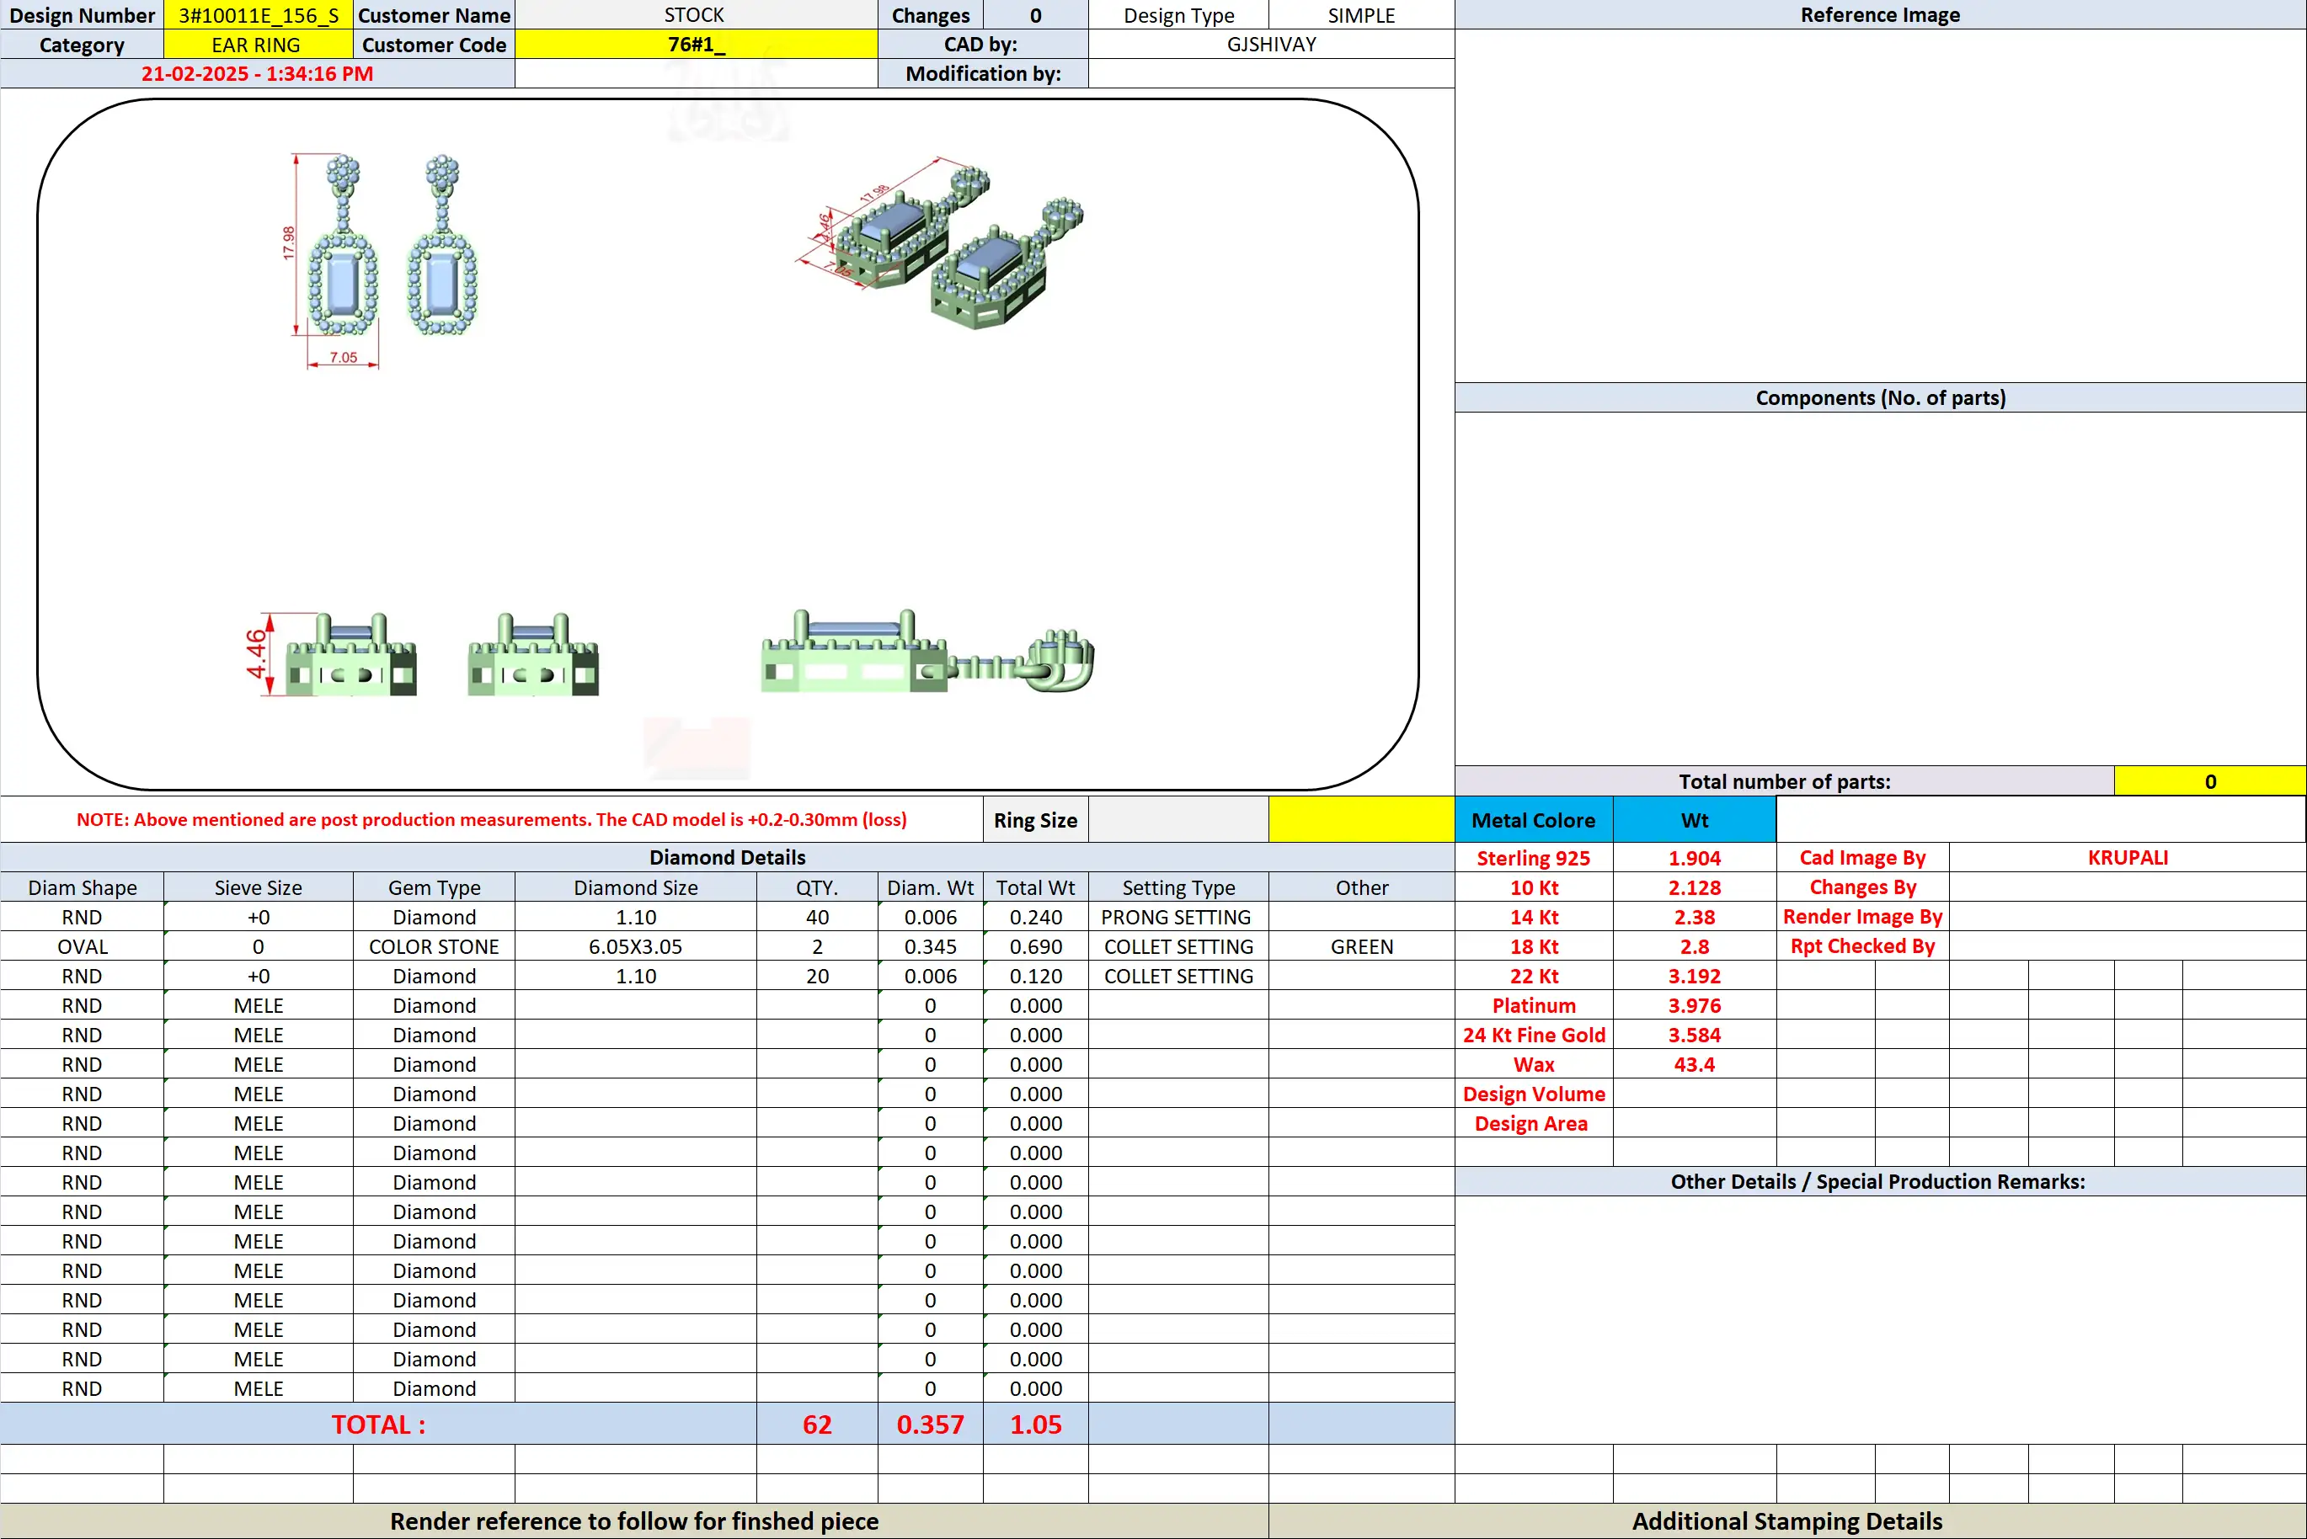Select diamond size 6.05X3.05 cell
The height and width of the screenshot is (1539, 2307).
coord(635,946)
